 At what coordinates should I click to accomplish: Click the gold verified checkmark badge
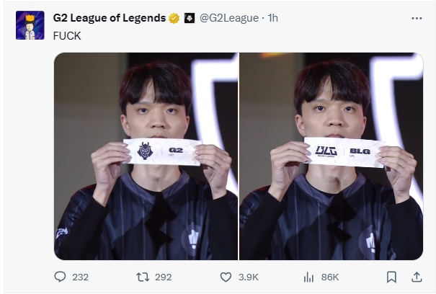(x=174, y=17)
